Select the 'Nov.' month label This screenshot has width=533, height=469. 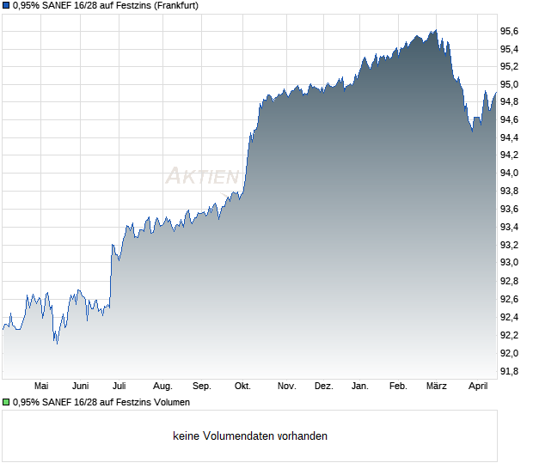pos(286,386)
